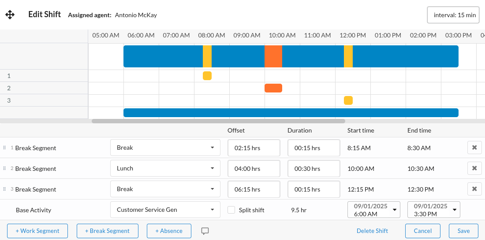The width and height of the screenshot is (485, 240).
Task: Expand the Customer Service Gen base activity dropdown
Action: tap(165, 210)
